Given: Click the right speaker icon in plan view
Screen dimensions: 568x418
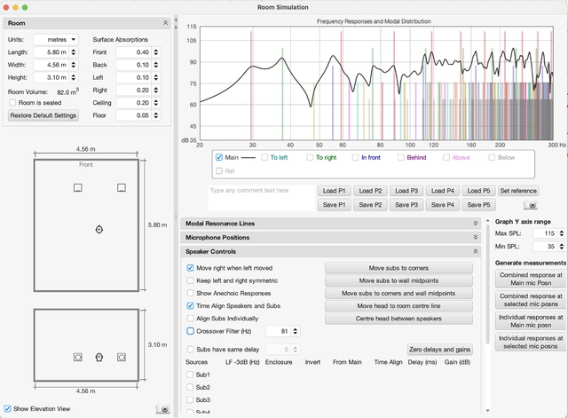Looking at the screenshot, I should (x=122, y=187).
